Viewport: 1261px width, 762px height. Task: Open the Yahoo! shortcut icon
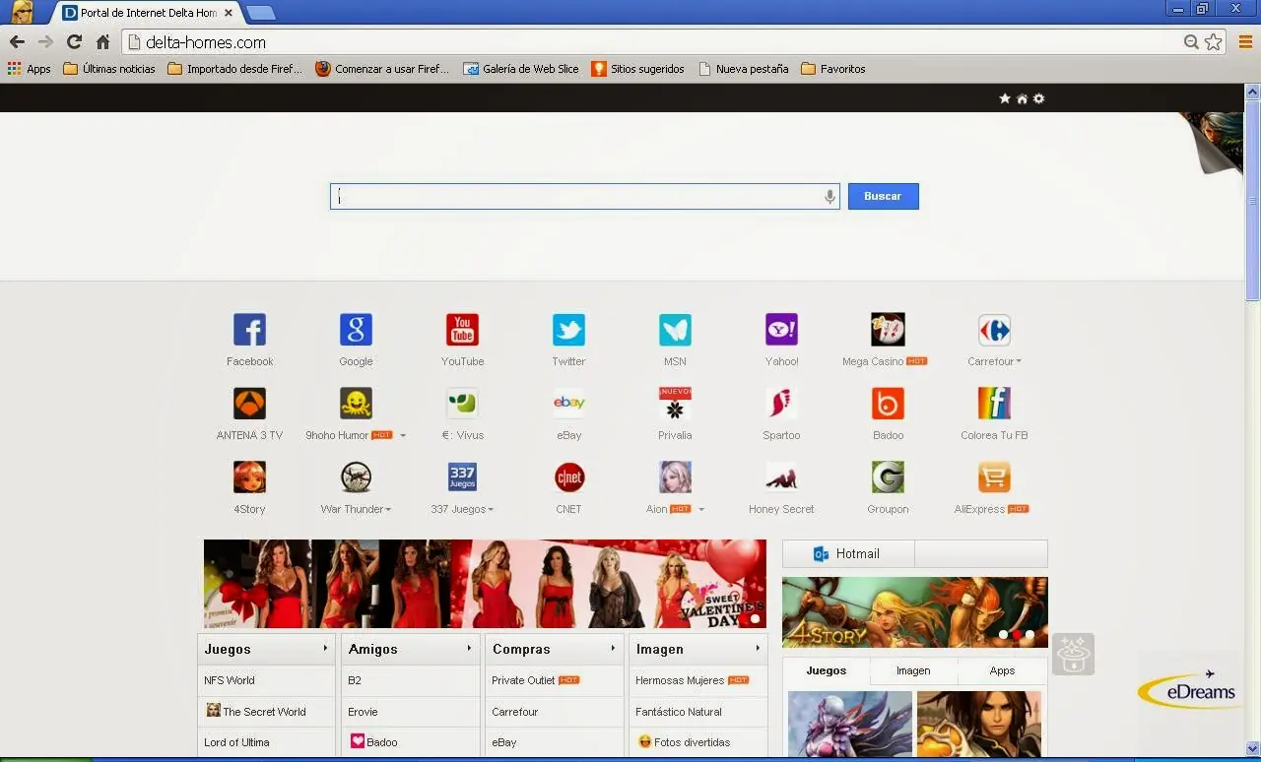click(781, 329)
